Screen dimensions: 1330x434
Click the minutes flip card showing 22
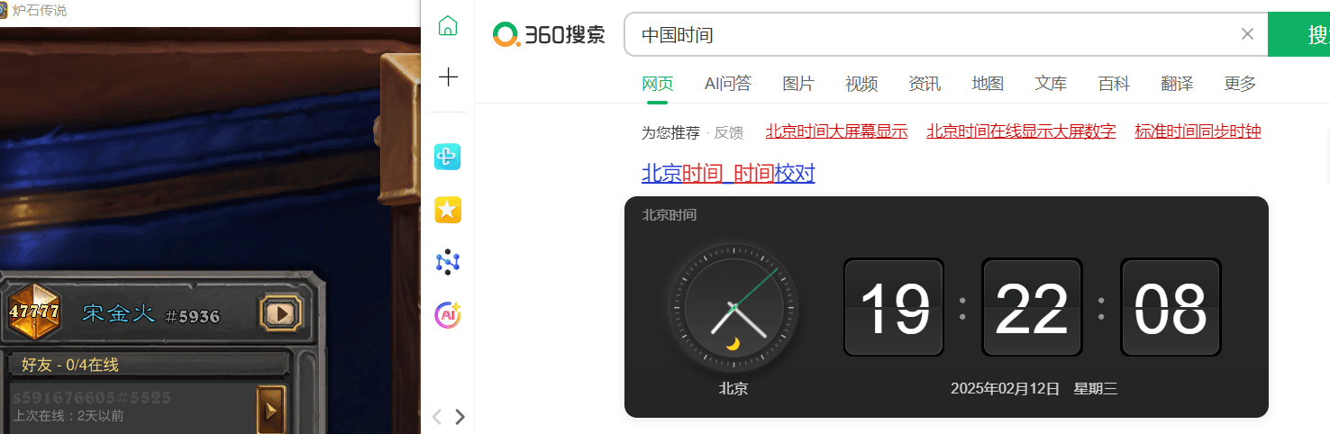point(1032,307)
